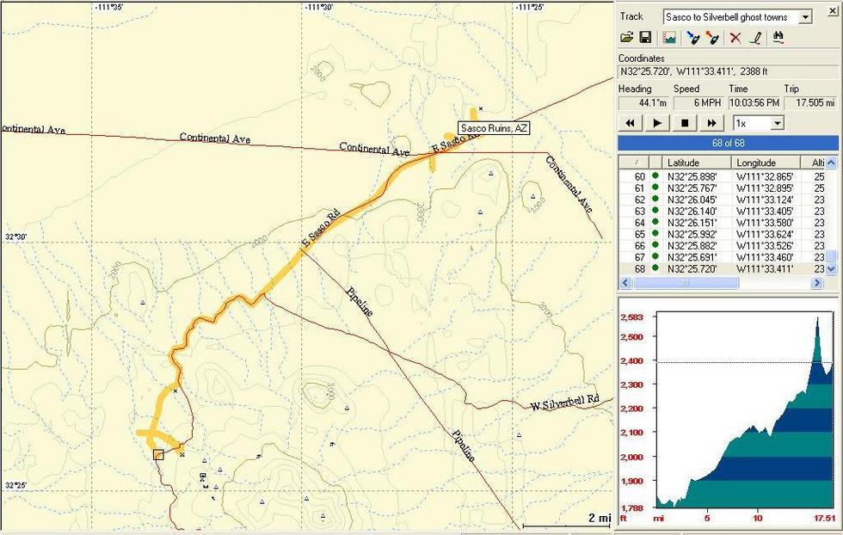Click point list scroll left arrow
Image resolution: width=843 pixels, height=535 pixels.
(625, 282)
